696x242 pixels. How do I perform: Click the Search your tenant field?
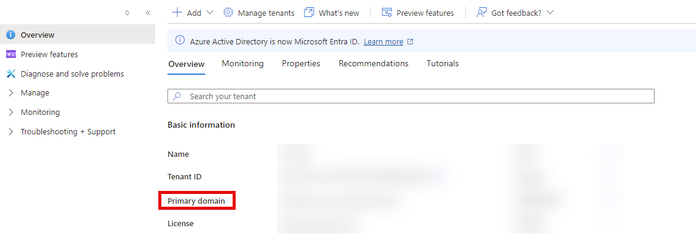(x=411, y=96)
